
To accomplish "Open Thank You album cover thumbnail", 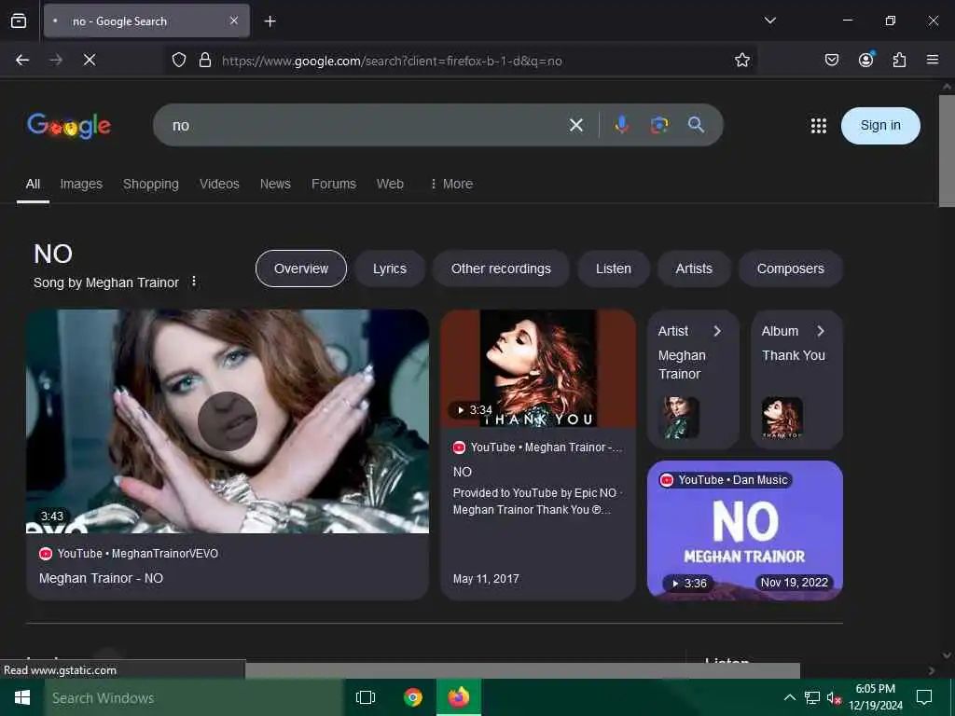I will tap(782, 418).
